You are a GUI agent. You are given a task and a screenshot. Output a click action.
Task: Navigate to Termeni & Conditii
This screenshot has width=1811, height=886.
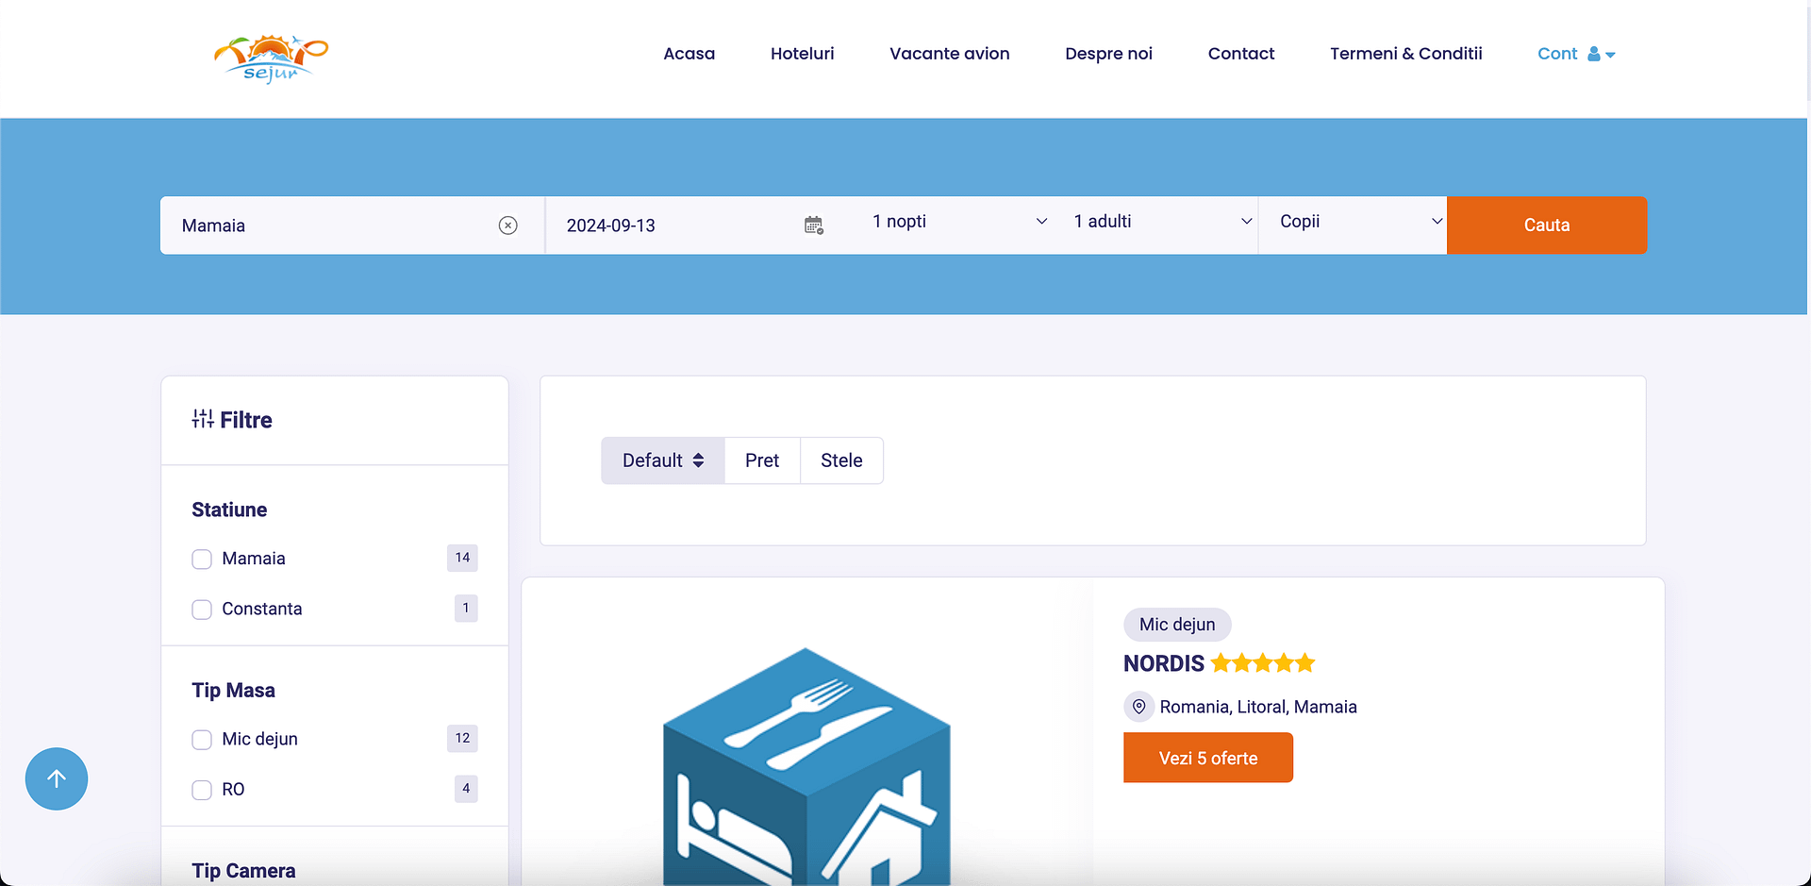coord(1405,54)
